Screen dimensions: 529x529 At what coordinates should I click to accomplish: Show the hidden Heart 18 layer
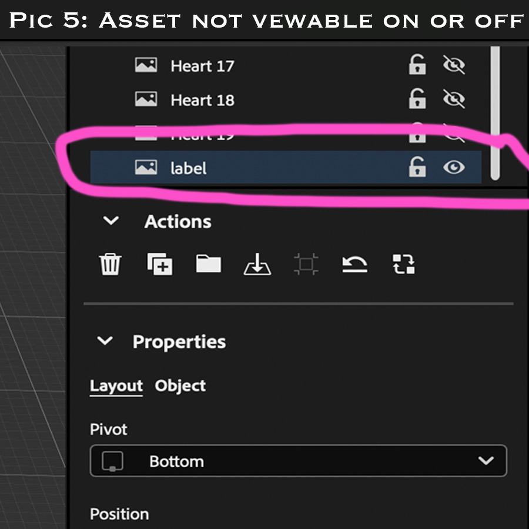(x=454, y=99)
